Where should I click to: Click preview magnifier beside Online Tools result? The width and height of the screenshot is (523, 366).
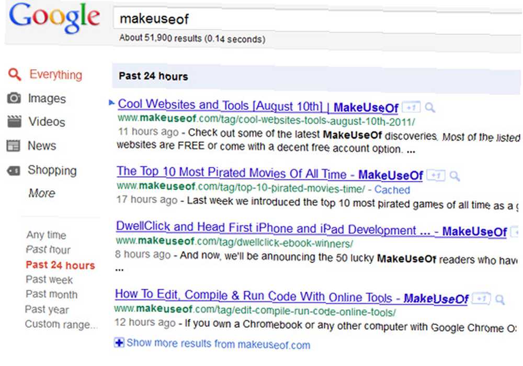coord(500,299)
